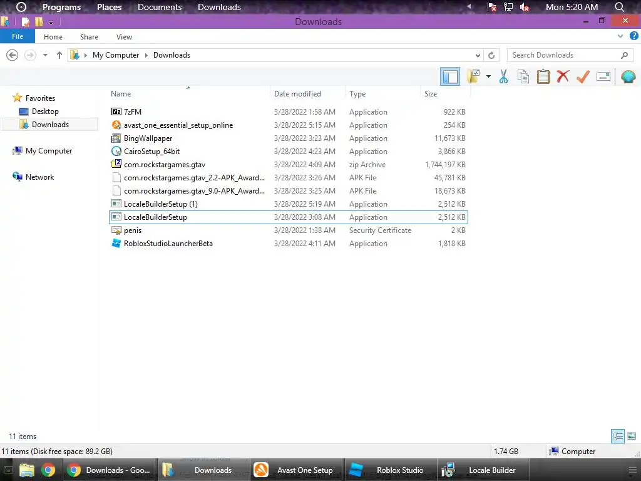This screenshot has width=641, height=481.
Task: Click the action center flag tray icon
Action: (492, 7)
